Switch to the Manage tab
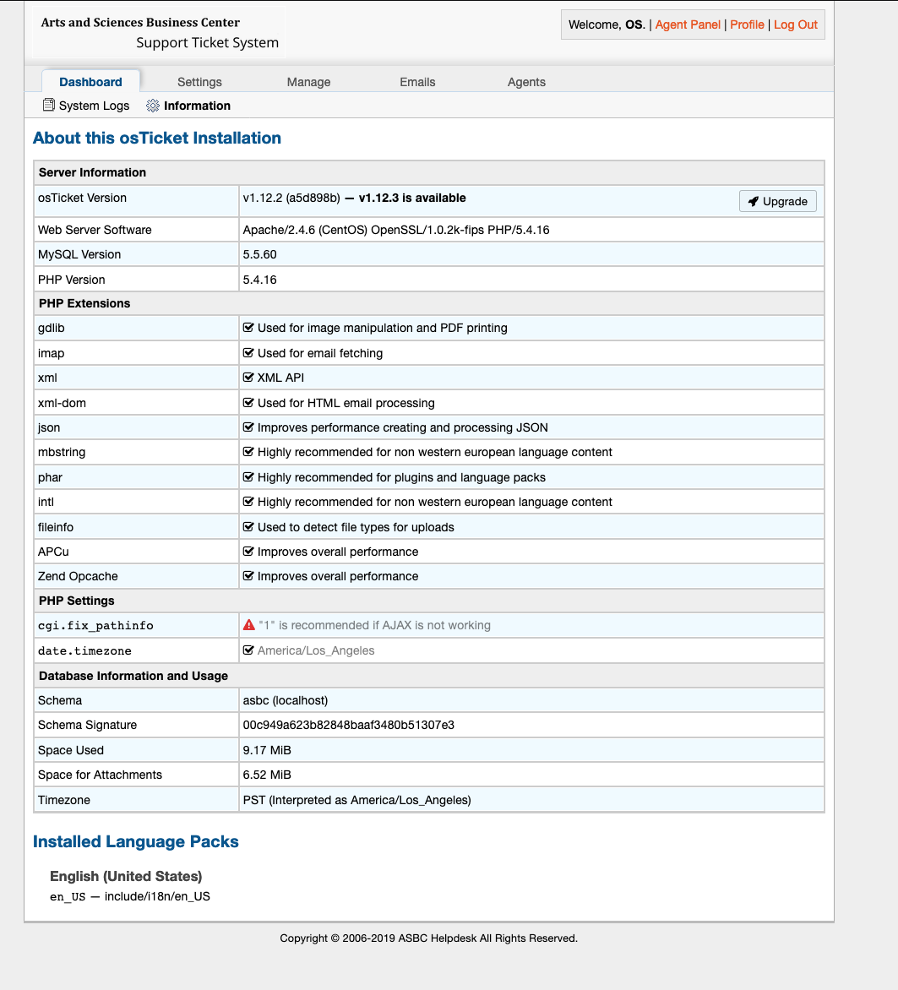 [x=308, y=82]
